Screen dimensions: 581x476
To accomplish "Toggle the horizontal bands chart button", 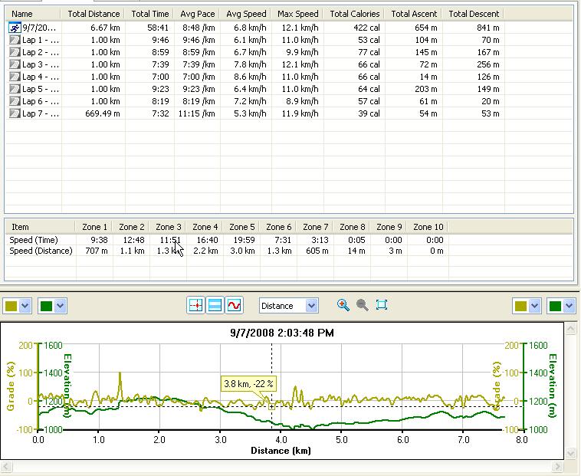I will point(215,306).
